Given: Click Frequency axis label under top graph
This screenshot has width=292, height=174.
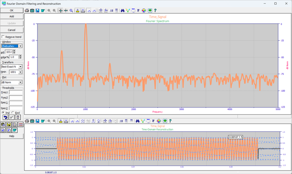Looking at the screenshot, I should pos(158,112).
